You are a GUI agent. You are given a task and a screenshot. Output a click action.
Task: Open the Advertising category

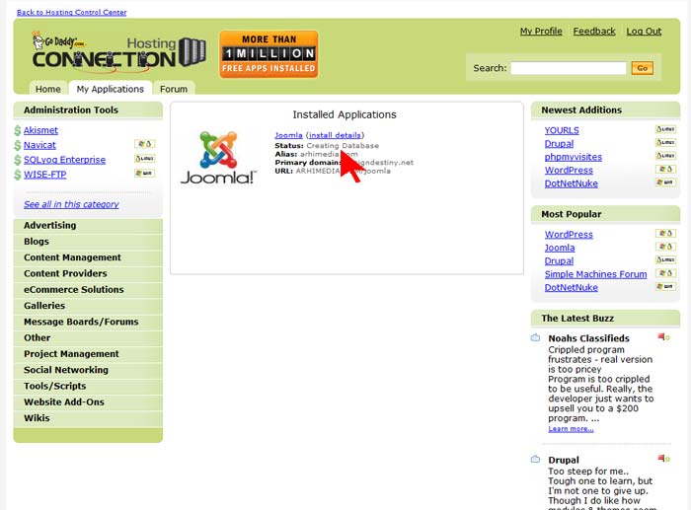[x=88, y=225]
